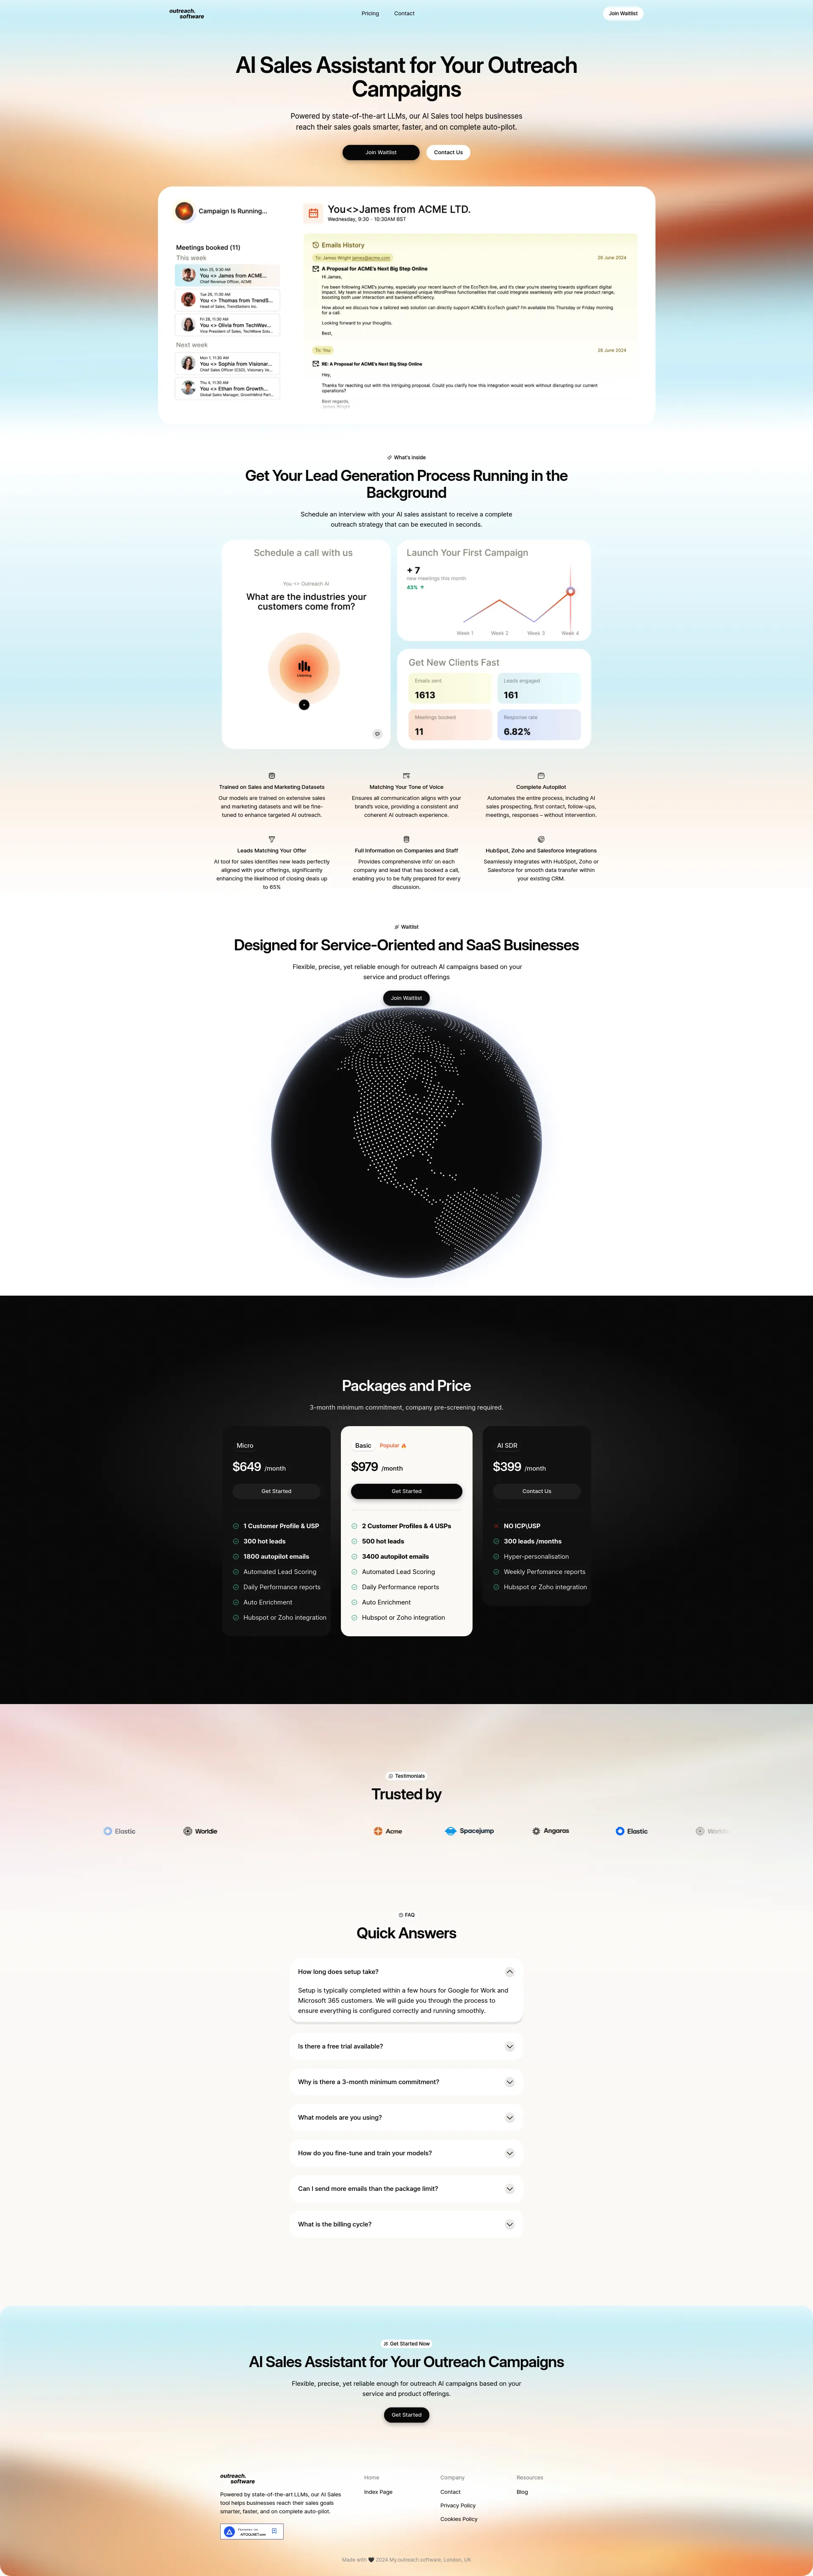Image resolution: width=813 pixels, height=2576 pixels.
Task: Click the Outreach Software logo icon
Action: click(185, 15)
